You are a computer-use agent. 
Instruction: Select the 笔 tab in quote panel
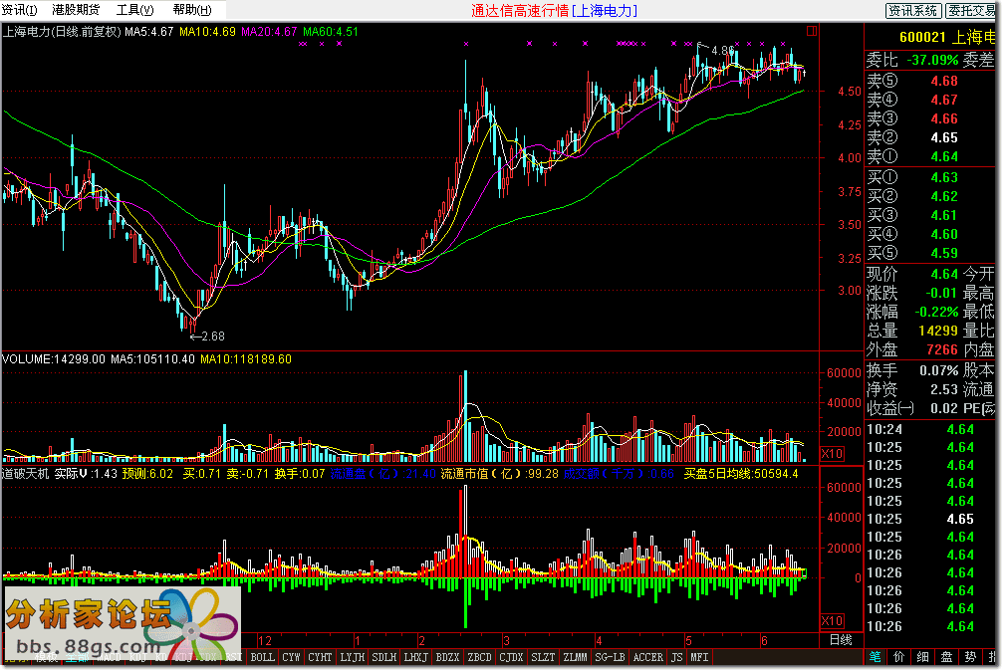click(875, 657)
